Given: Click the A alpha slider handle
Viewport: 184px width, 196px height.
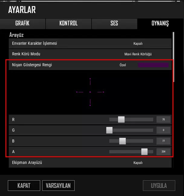Looking at the screenshot, I should (x=144, y=152).
